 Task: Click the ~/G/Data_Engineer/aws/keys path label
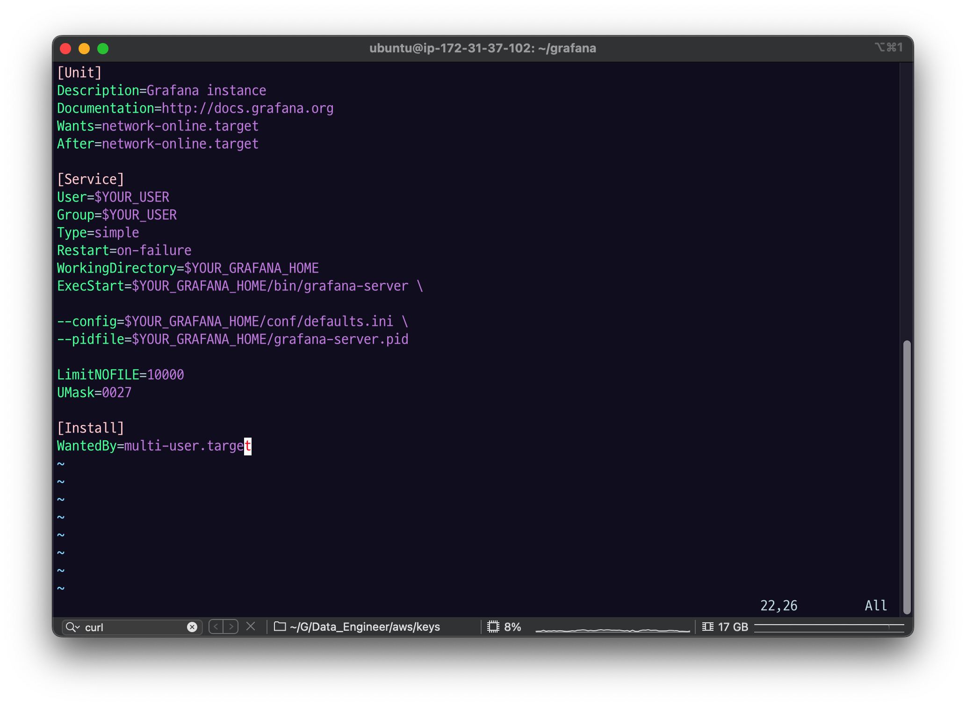[x=365, y=627]
